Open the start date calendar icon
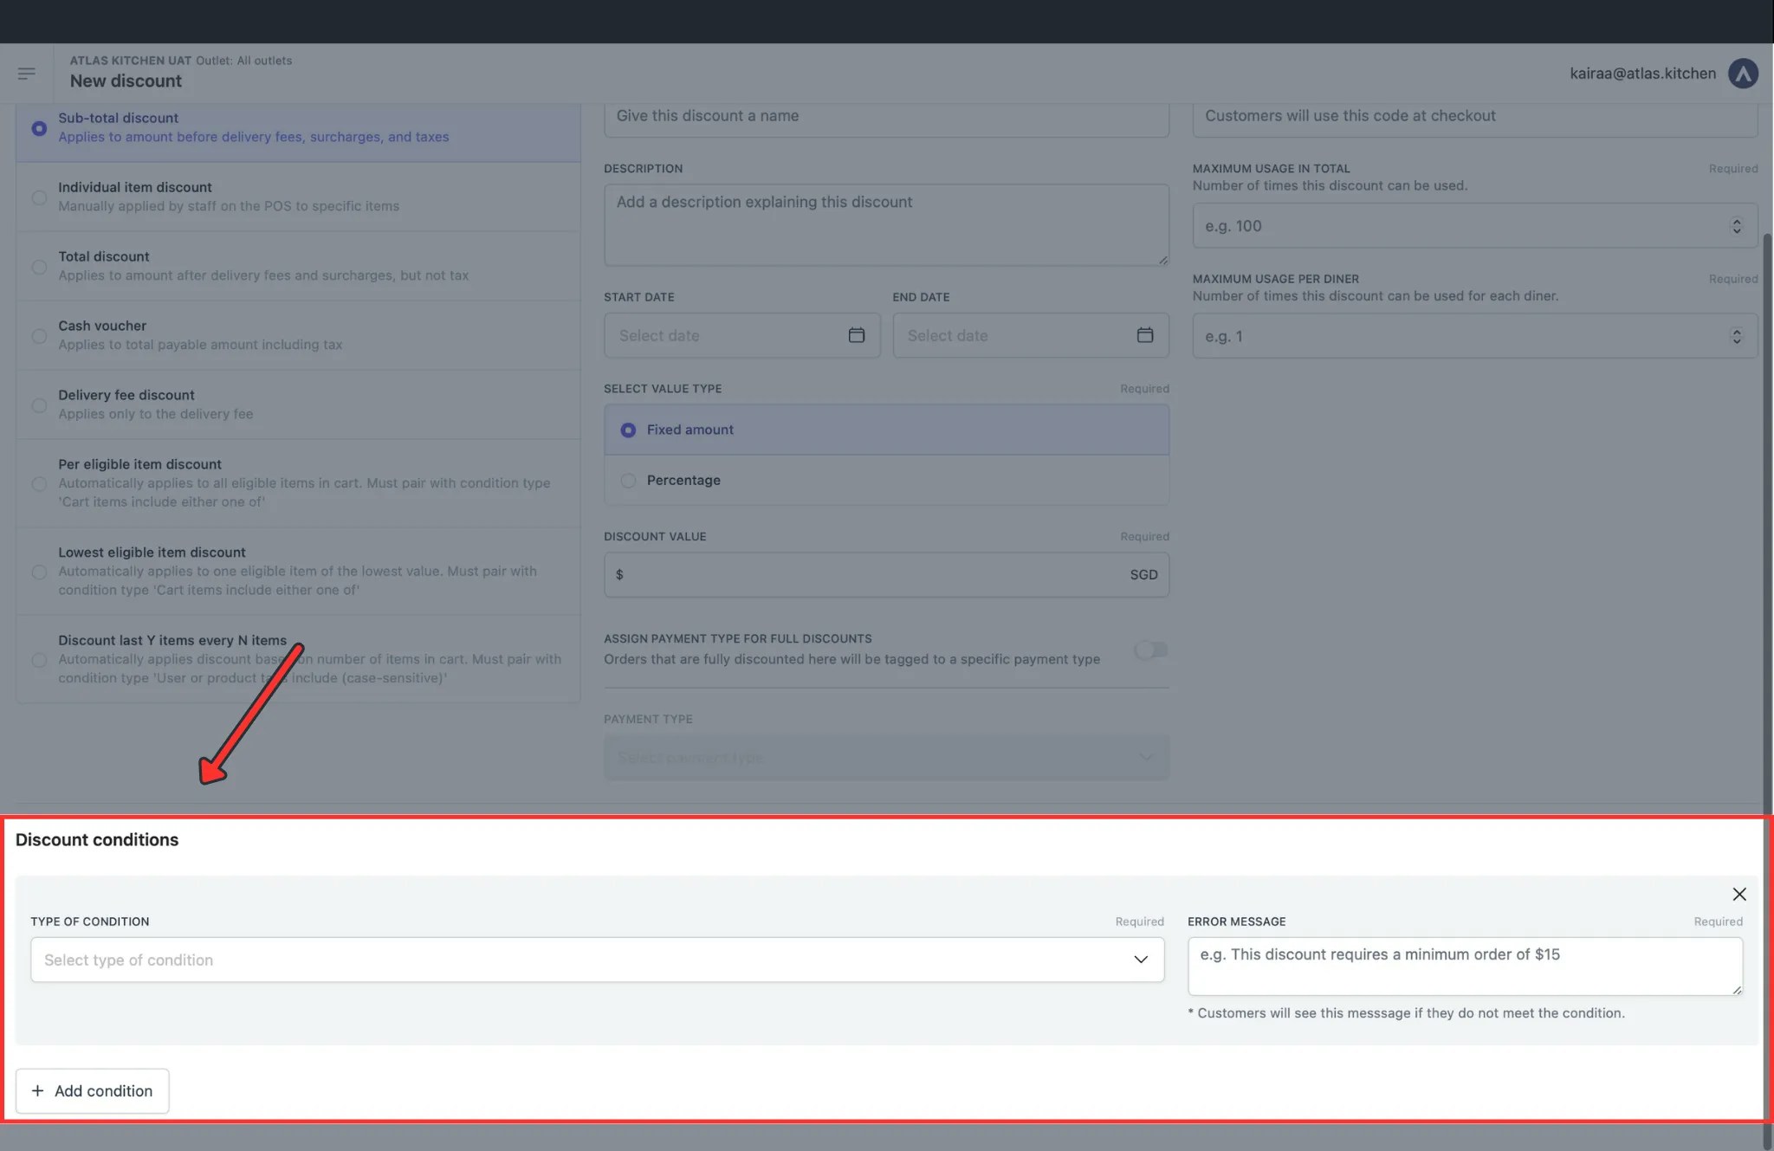The height and width of the screenshot is (1151, 1774). coord(856,335)
